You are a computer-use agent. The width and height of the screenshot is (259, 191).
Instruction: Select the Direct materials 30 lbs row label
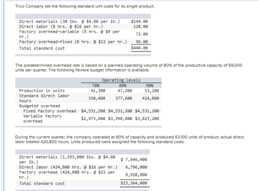point(69,22)
